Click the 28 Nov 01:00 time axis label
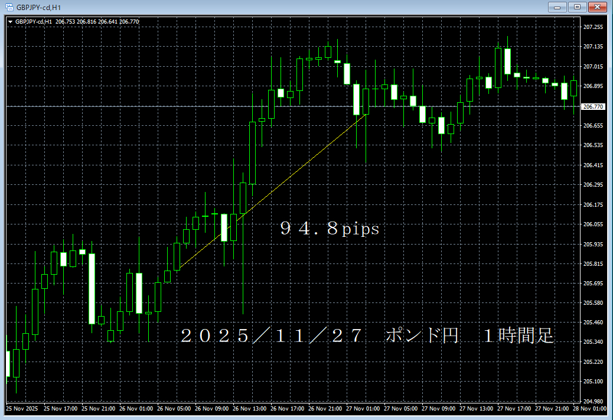Image resolution: width=613 pixels, height=420 pixels. point(589,409)
